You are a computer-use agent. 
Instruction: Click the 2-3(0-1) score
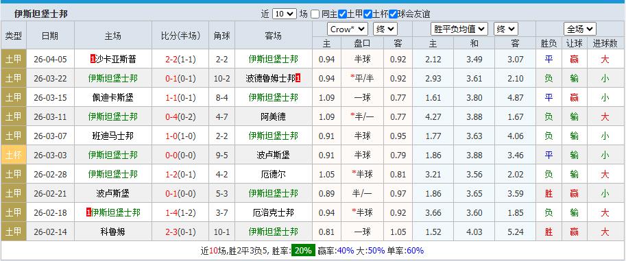[180, 232]
